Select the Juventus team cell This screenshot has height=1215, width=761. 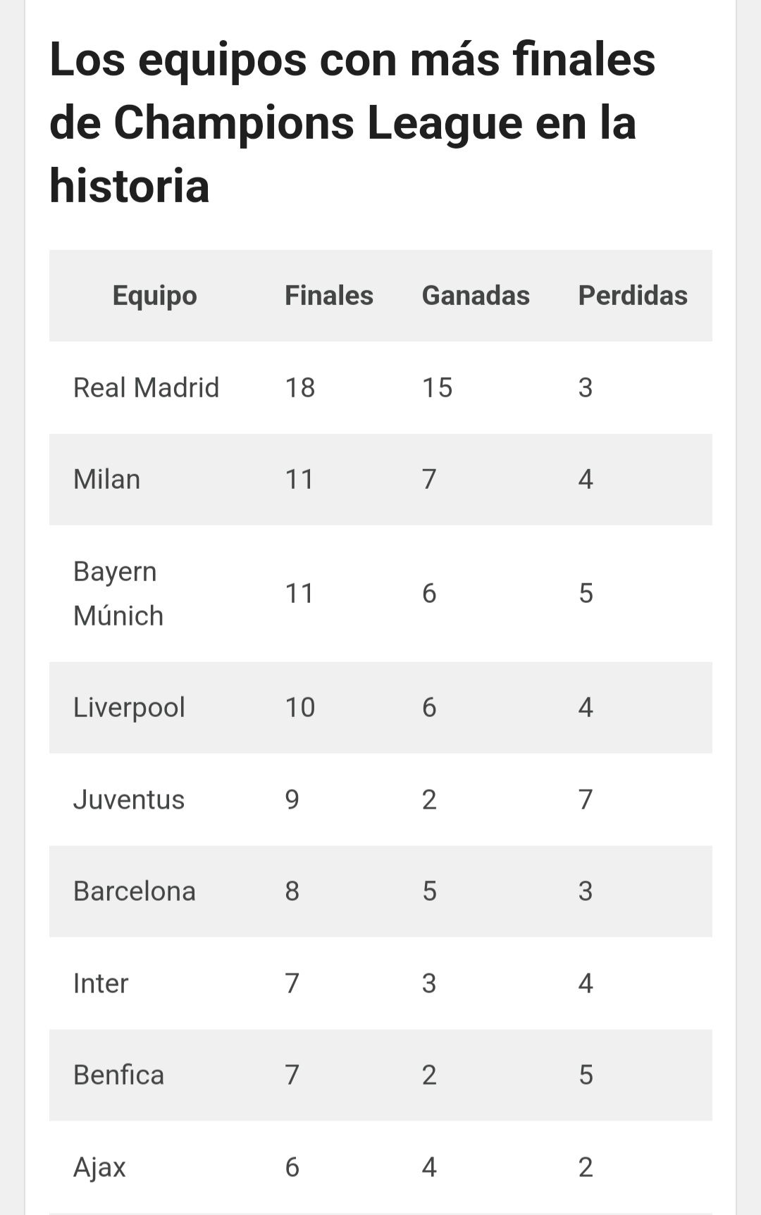tap(129, 799)
